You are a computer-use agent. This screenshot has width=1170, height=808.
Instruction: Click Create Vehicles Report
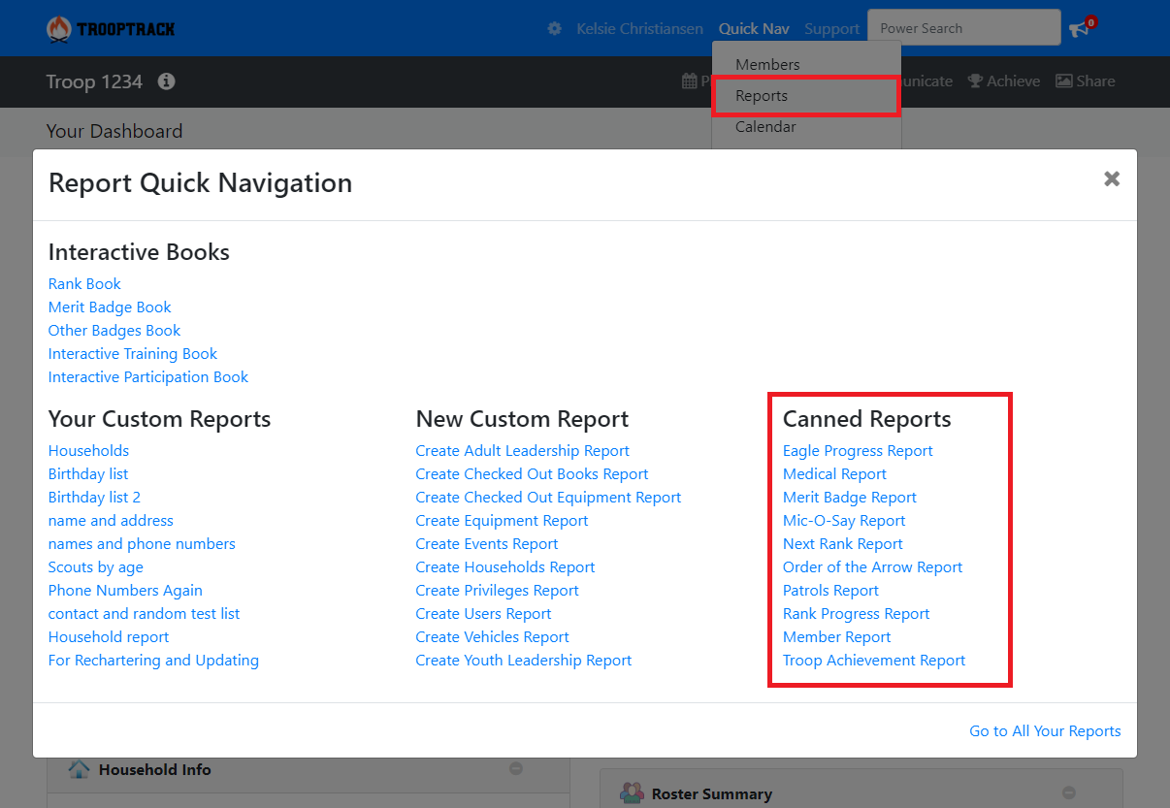click(x=492, y=637)
